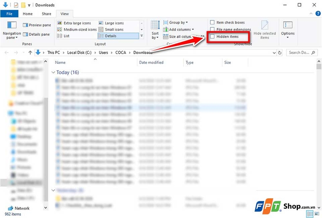This screenshot has width=322, height=218.
Task: Switch to large thumbnails view in status bar
Action: point(316,214)
